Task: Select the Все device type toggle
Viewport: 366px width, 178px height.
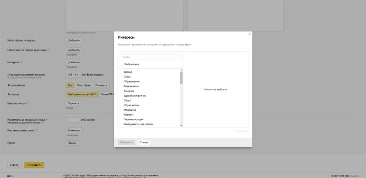Action: coord(70,85)
